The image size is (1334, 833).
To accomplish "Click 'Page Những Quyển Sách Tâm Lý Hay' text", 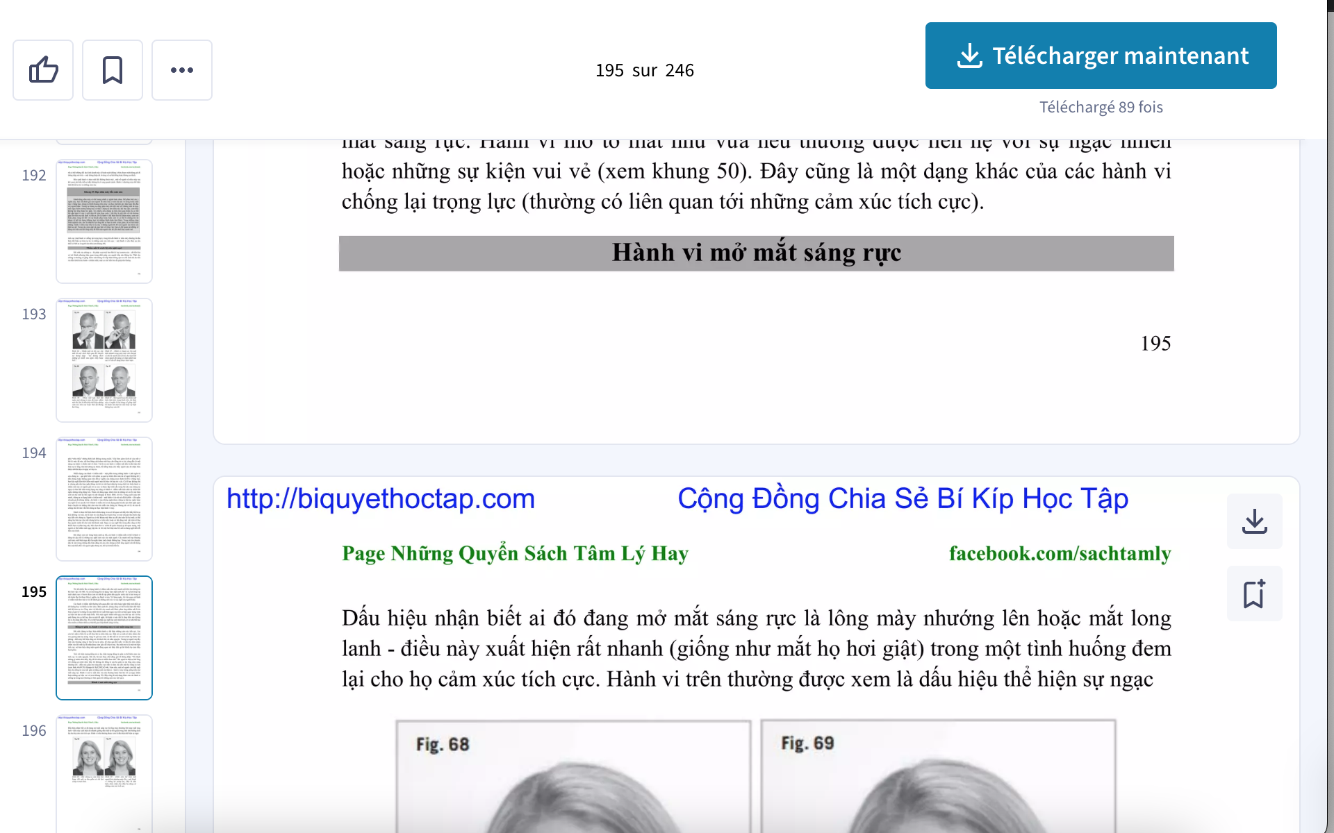I will pyautogui.click(x=515, y=553).
